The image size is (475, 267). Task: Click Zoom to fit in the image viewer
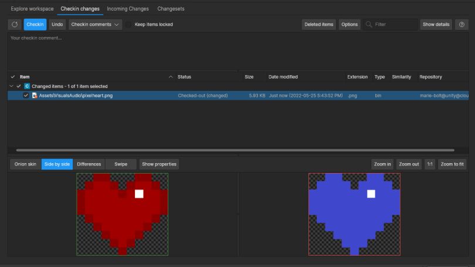pos(453,164)
